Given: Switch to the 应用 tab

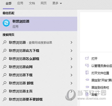Looking at the screenshot, I should click(x=20, y=3).
